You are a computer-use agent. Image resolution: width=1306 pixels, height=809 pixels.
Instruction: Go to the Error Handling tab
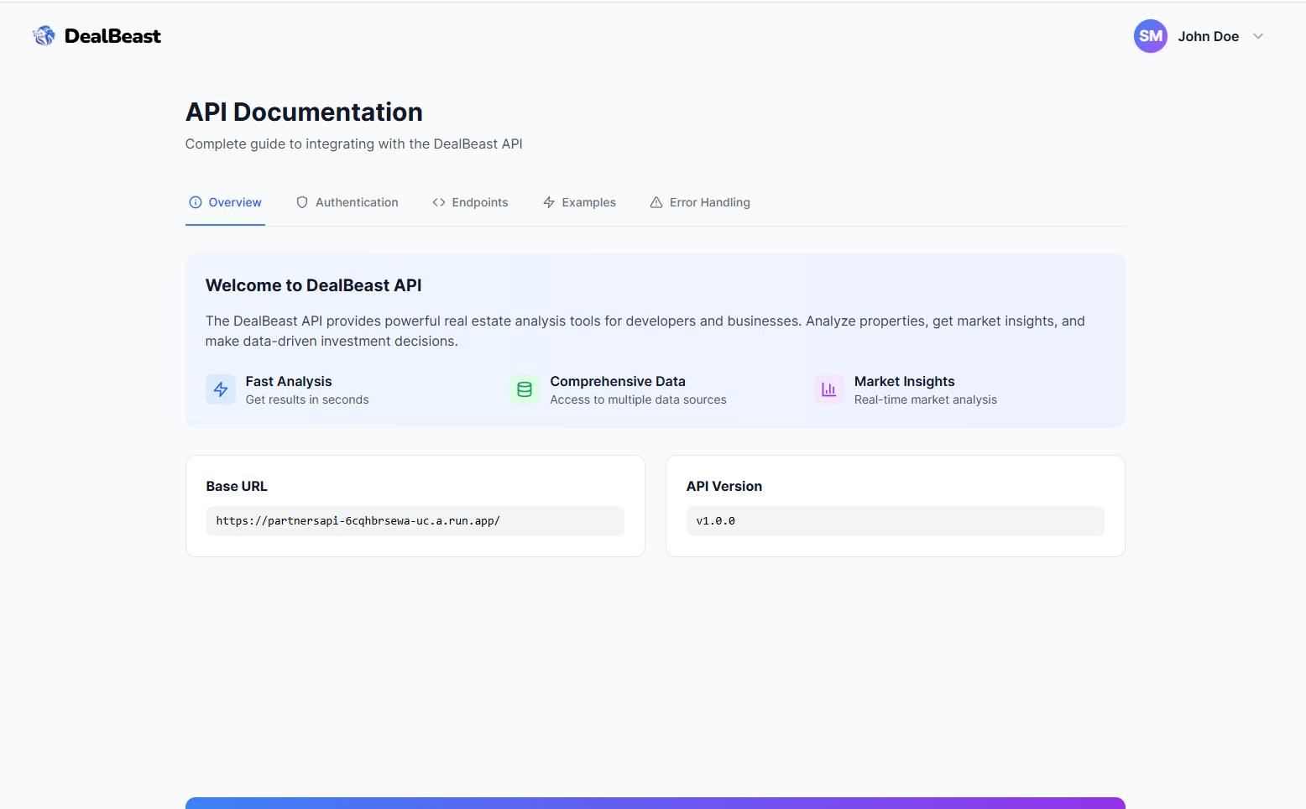[x=709, y=202]
